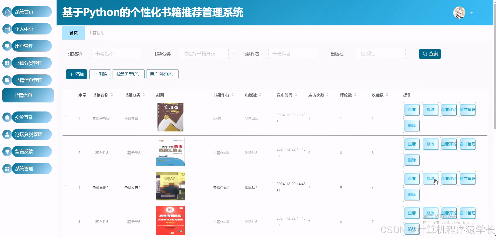Open the 英语真题汇编王 cover image
Image resolution: width=496 pixels, height=238 pixels.
170,152
